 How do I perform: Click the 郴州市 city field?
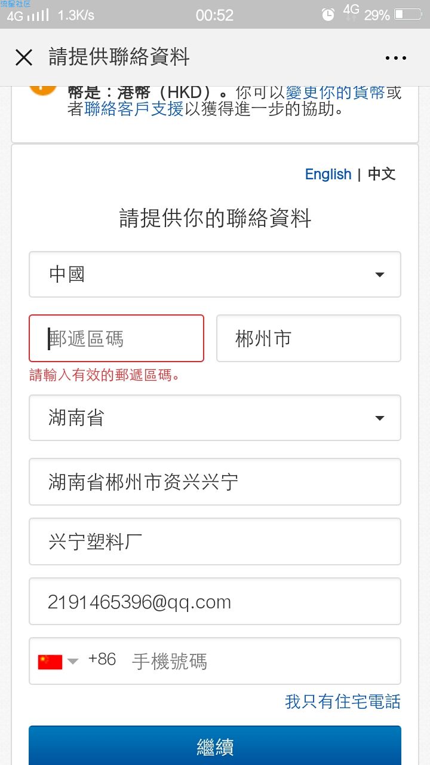pyautogui.click(x=308, y=338)
